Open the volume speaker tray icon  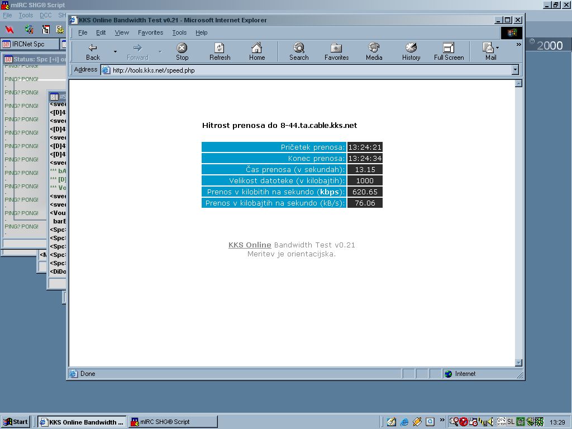tap(490, 422)
